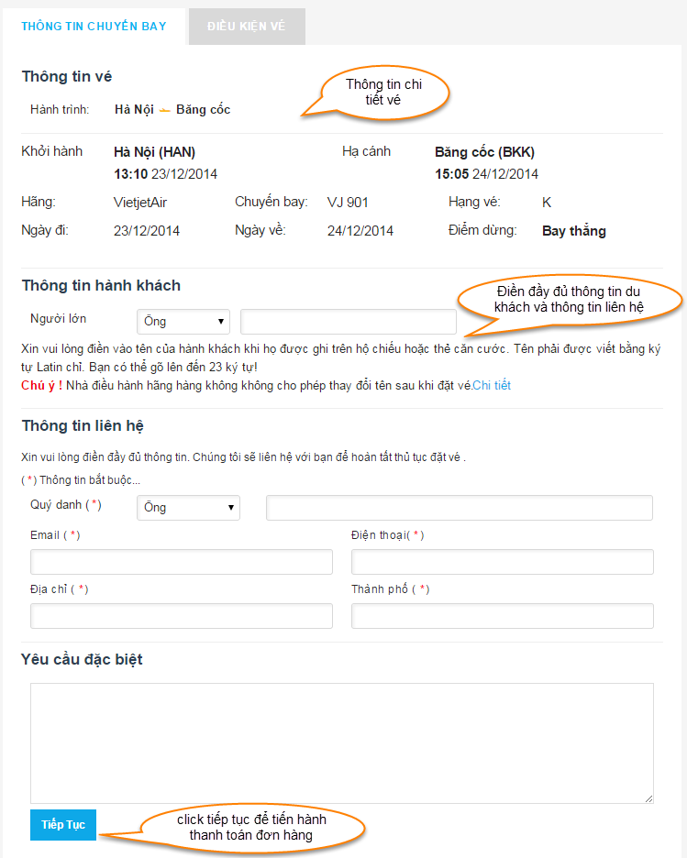Click the VietjetAir airline name
Screen dimensions: 687x858
coord(140,203)
